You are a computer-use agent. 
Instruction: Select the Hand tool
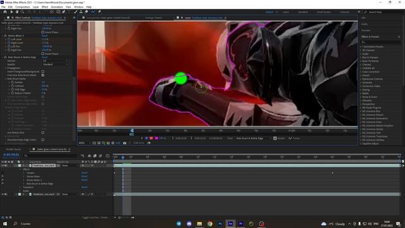(x=17, y=12)
